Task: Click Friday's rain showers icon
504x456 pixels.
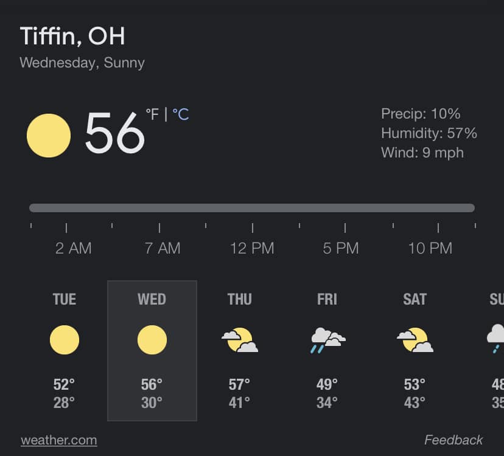Action: (x=327, y=340)
